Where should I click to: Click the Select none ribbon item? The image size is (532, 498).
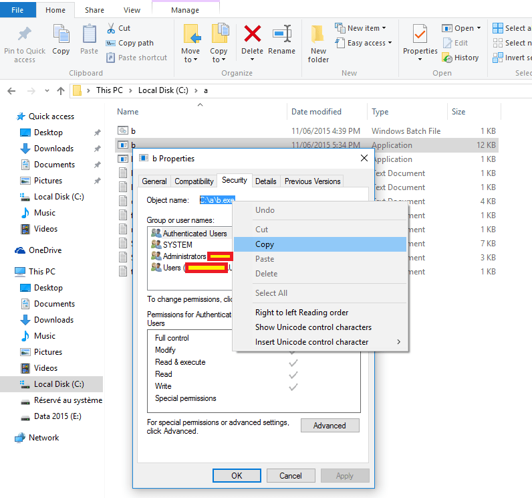tap(512, 43)
